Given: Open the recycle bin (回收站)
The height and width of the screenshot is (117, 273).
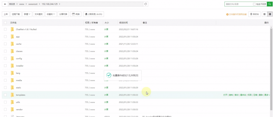Looking at the screenshot, I should pyautogui.click(x=254, y=14).
